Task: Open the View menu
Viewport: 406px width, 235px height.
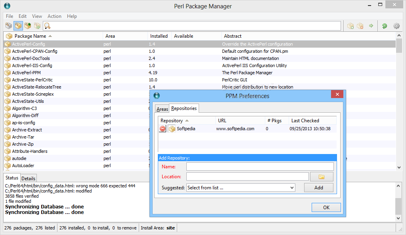Action: [37, 16]
